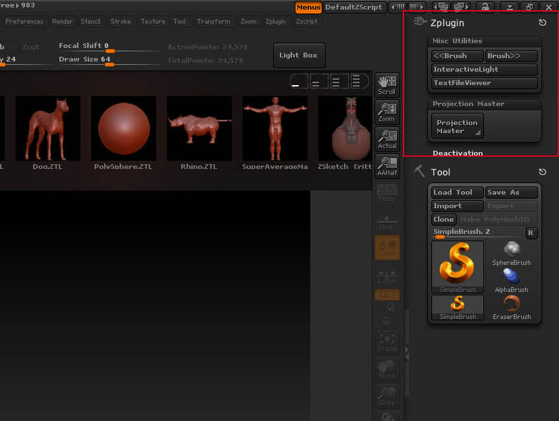Open the Preferences menu
Viewport: 559px width, 421px height.
(x=24, y=21)
